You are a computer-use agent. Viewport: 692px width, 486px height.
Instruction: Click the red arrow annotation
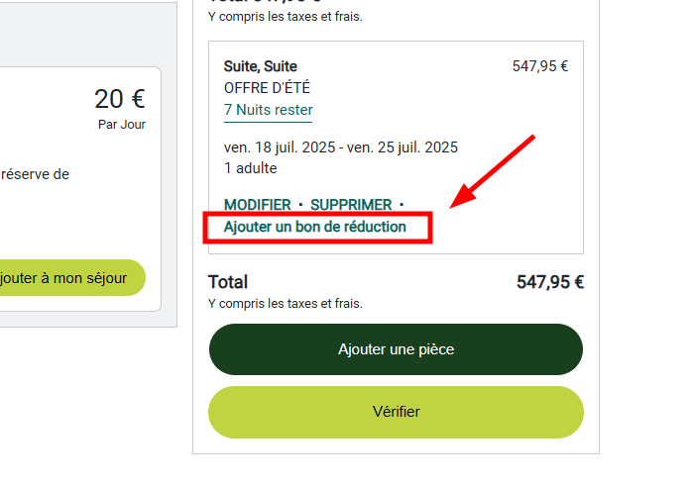pos(493,171)
